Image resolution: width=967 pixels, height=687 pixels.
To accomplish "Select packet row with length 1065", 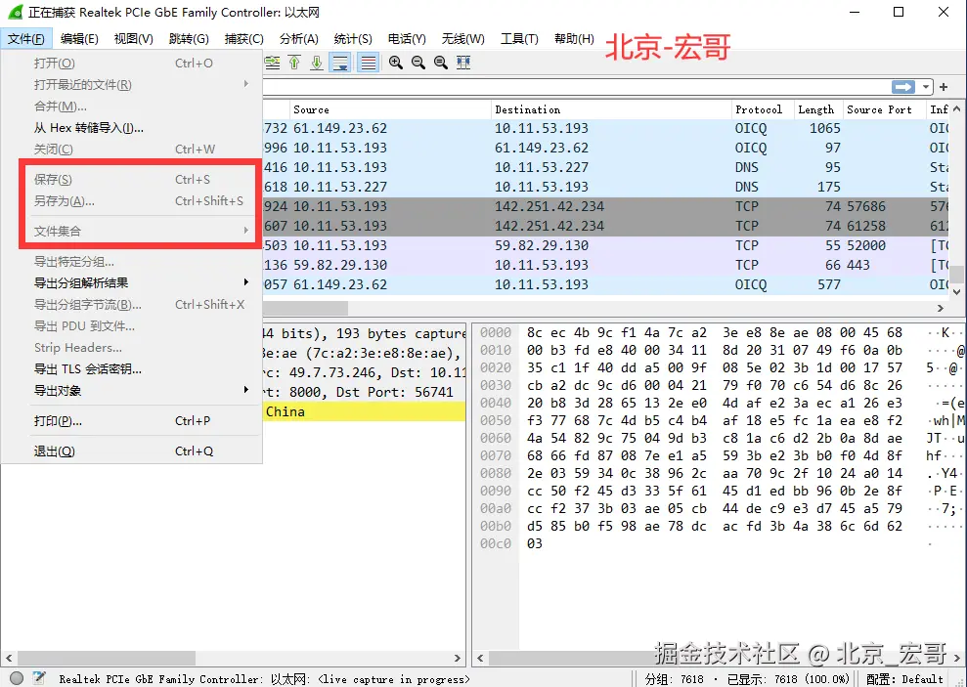I will click(x=606, y=128).
